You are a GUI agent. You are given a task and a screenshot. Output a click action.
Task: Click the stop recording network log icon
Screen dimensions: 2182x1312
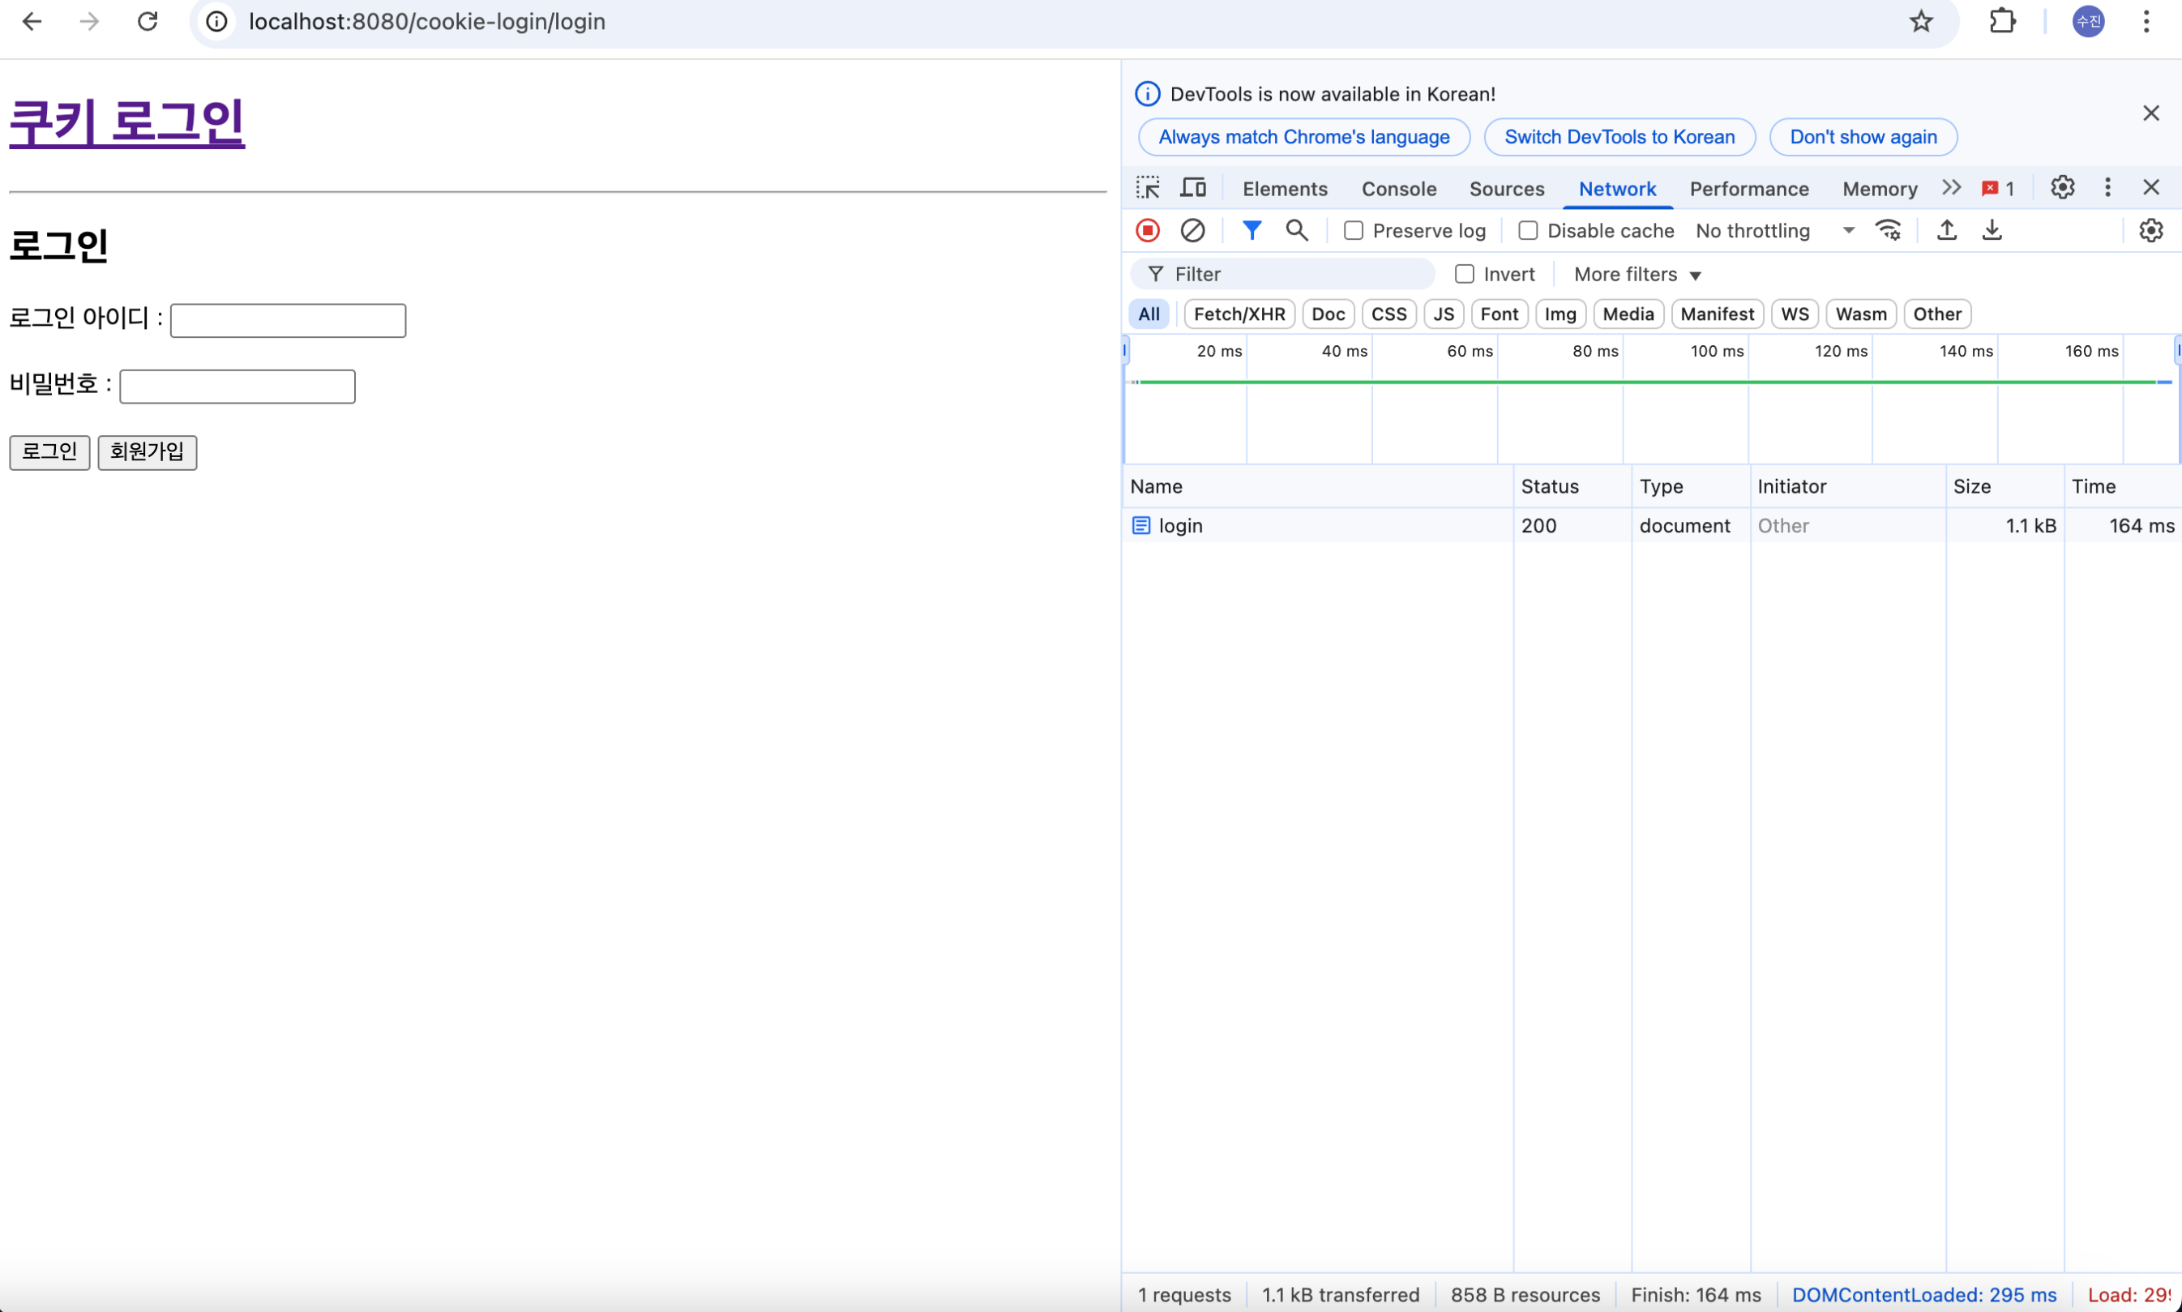click(1148, 231)
